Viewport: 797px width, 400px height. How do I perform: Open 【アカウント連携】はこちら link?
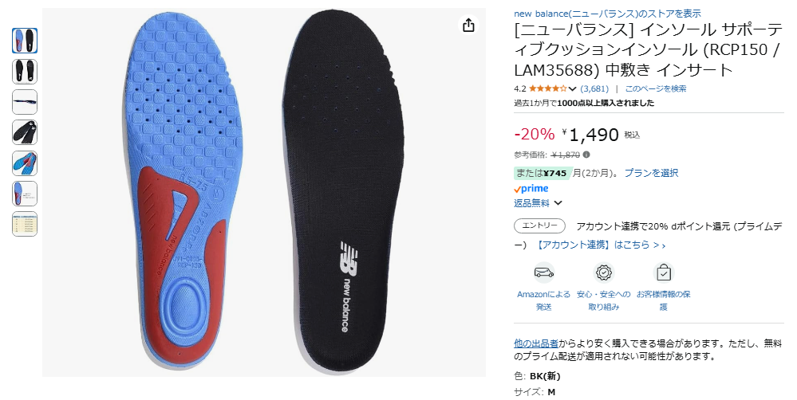599,245
